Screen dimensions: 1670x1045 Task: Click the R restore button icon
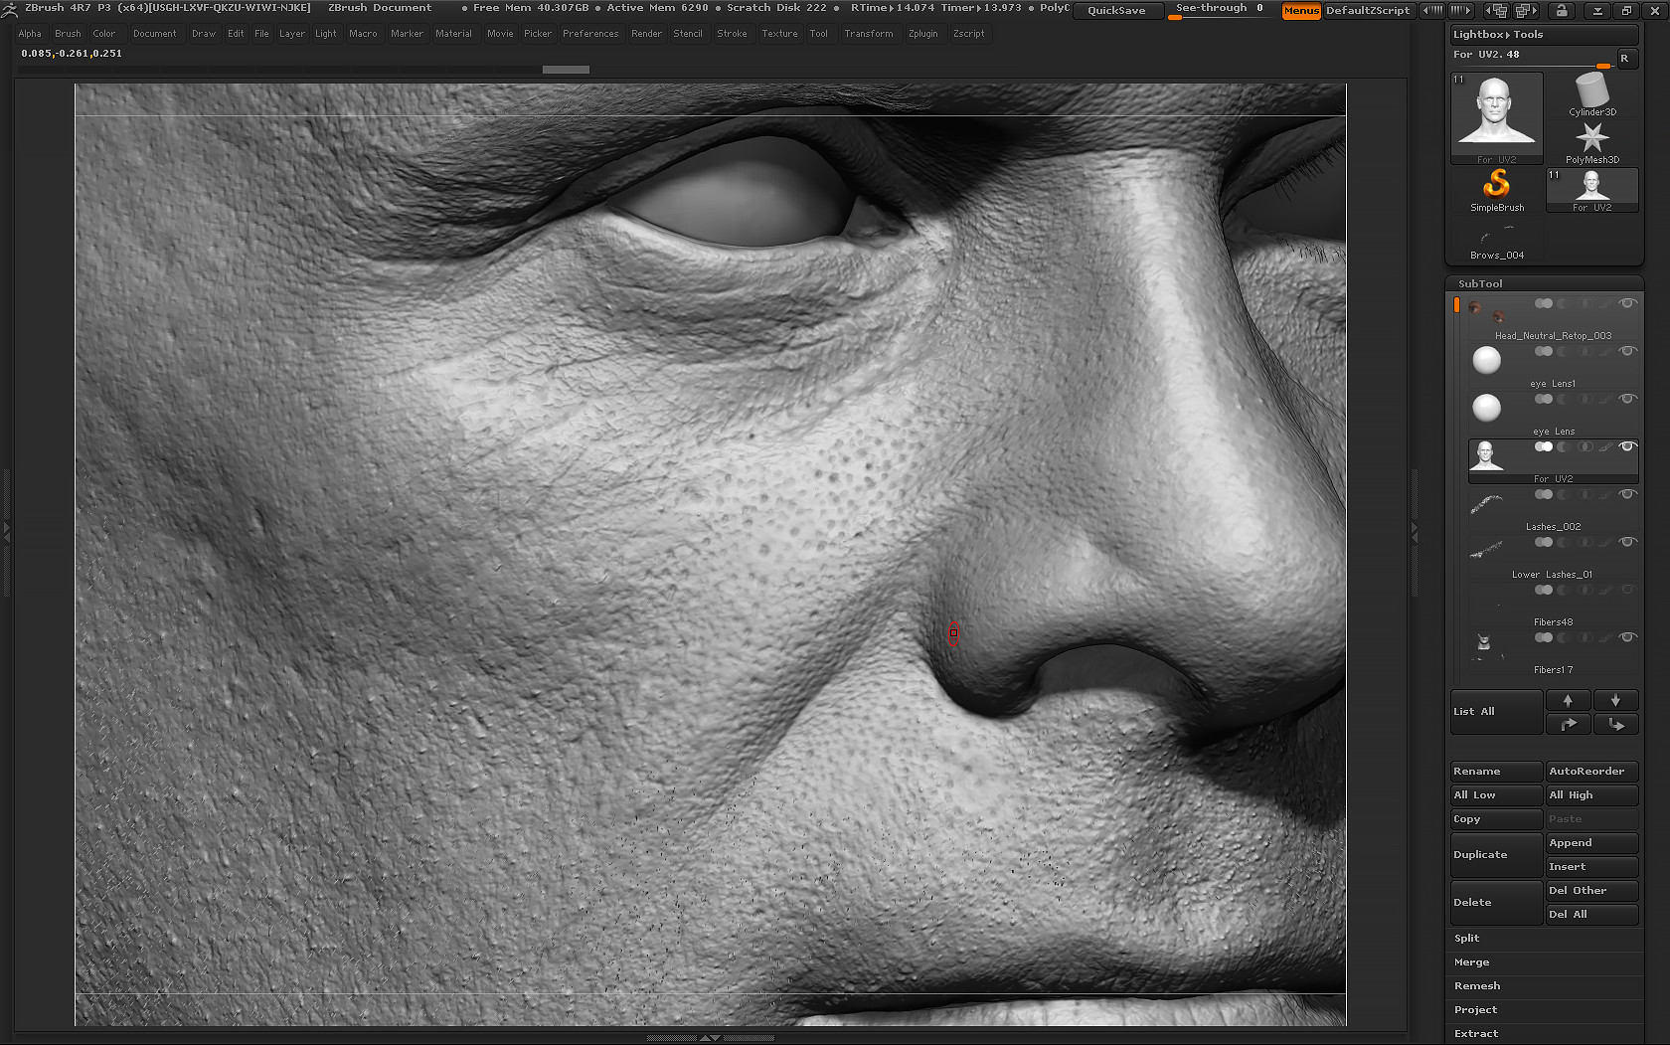click(1627, 59)
